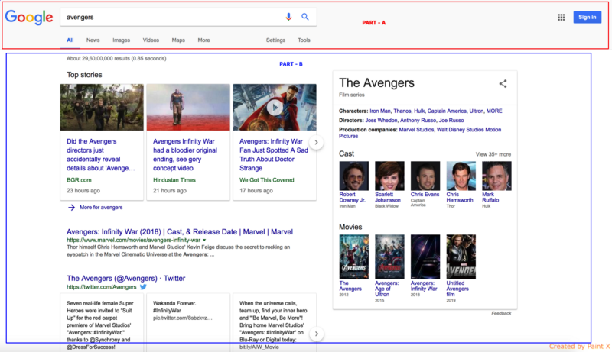This screenshot has height=352, width=612.
Task: Click the We Got This Covered source label
Action: pos(266,180)
